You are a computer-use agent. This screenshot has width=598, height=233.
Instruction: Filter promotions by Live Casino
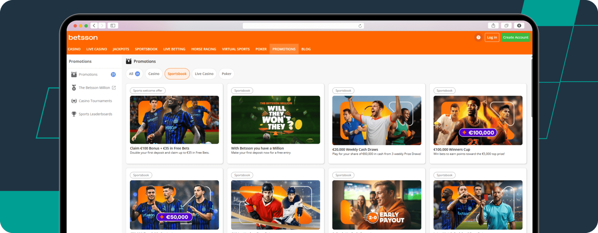[204, 74]
